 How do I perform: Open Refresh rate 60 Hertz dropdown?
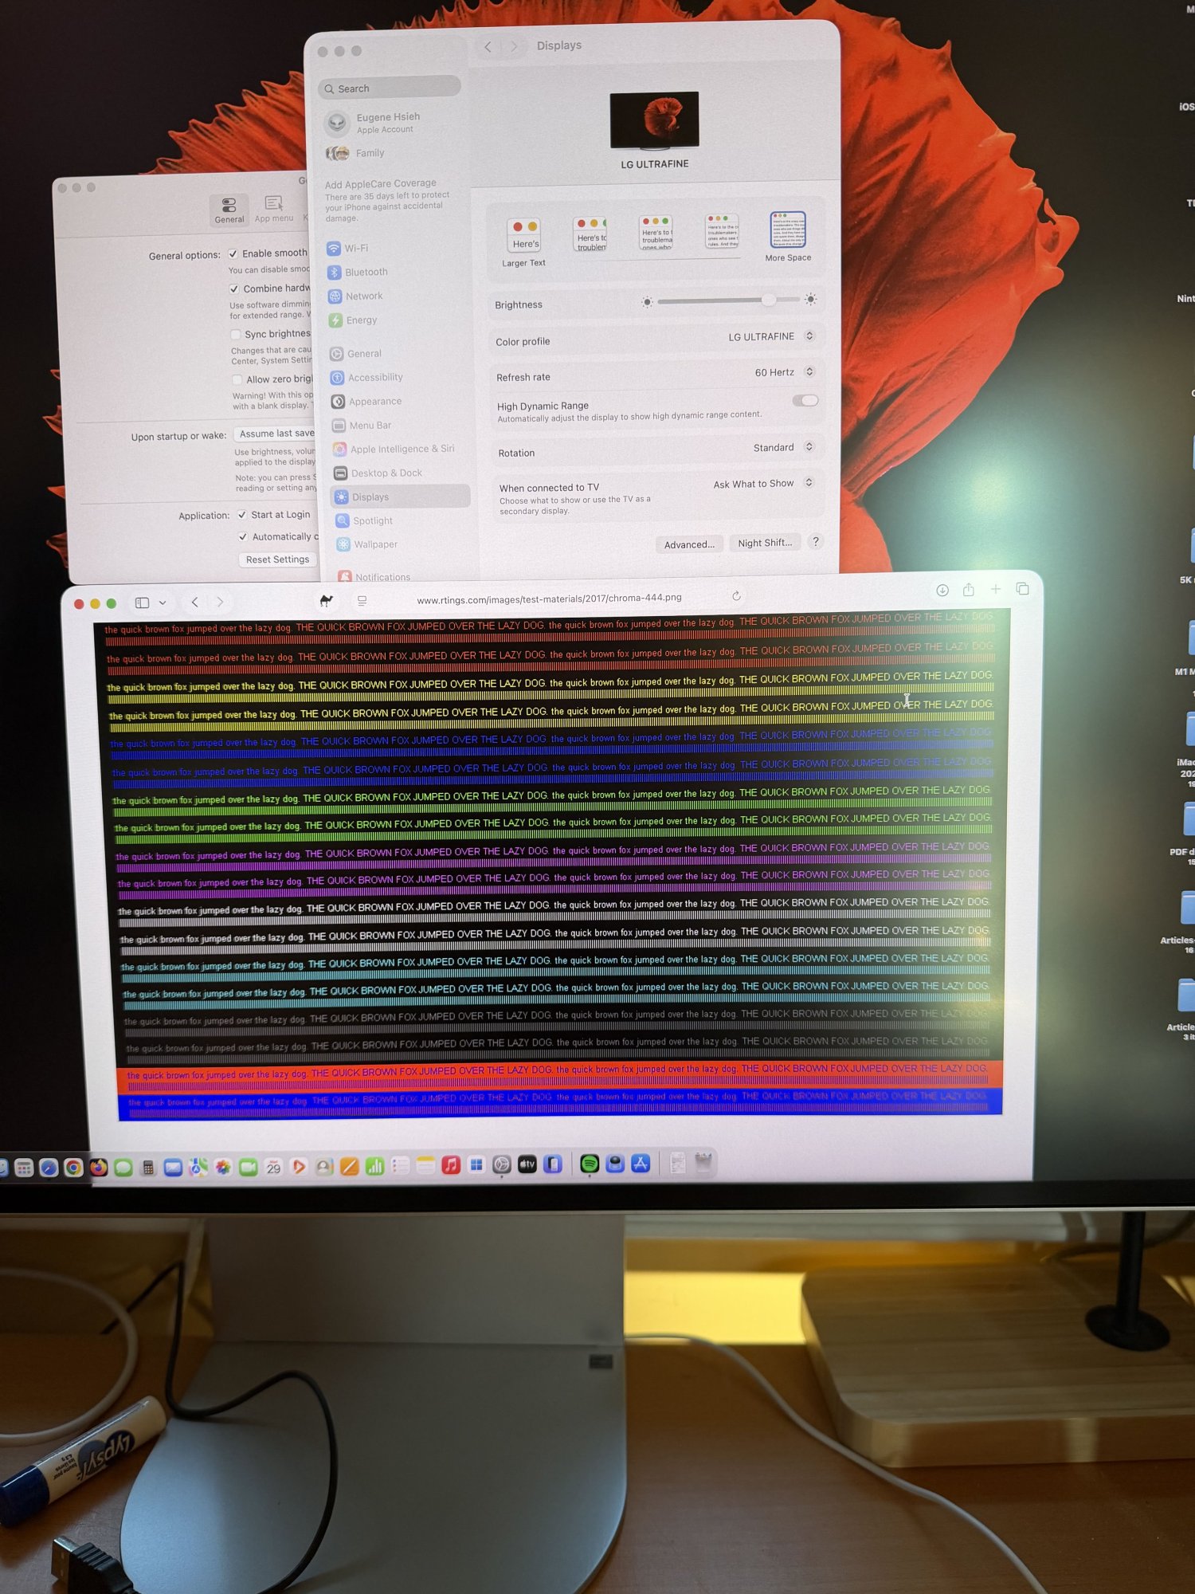[784, 372]
